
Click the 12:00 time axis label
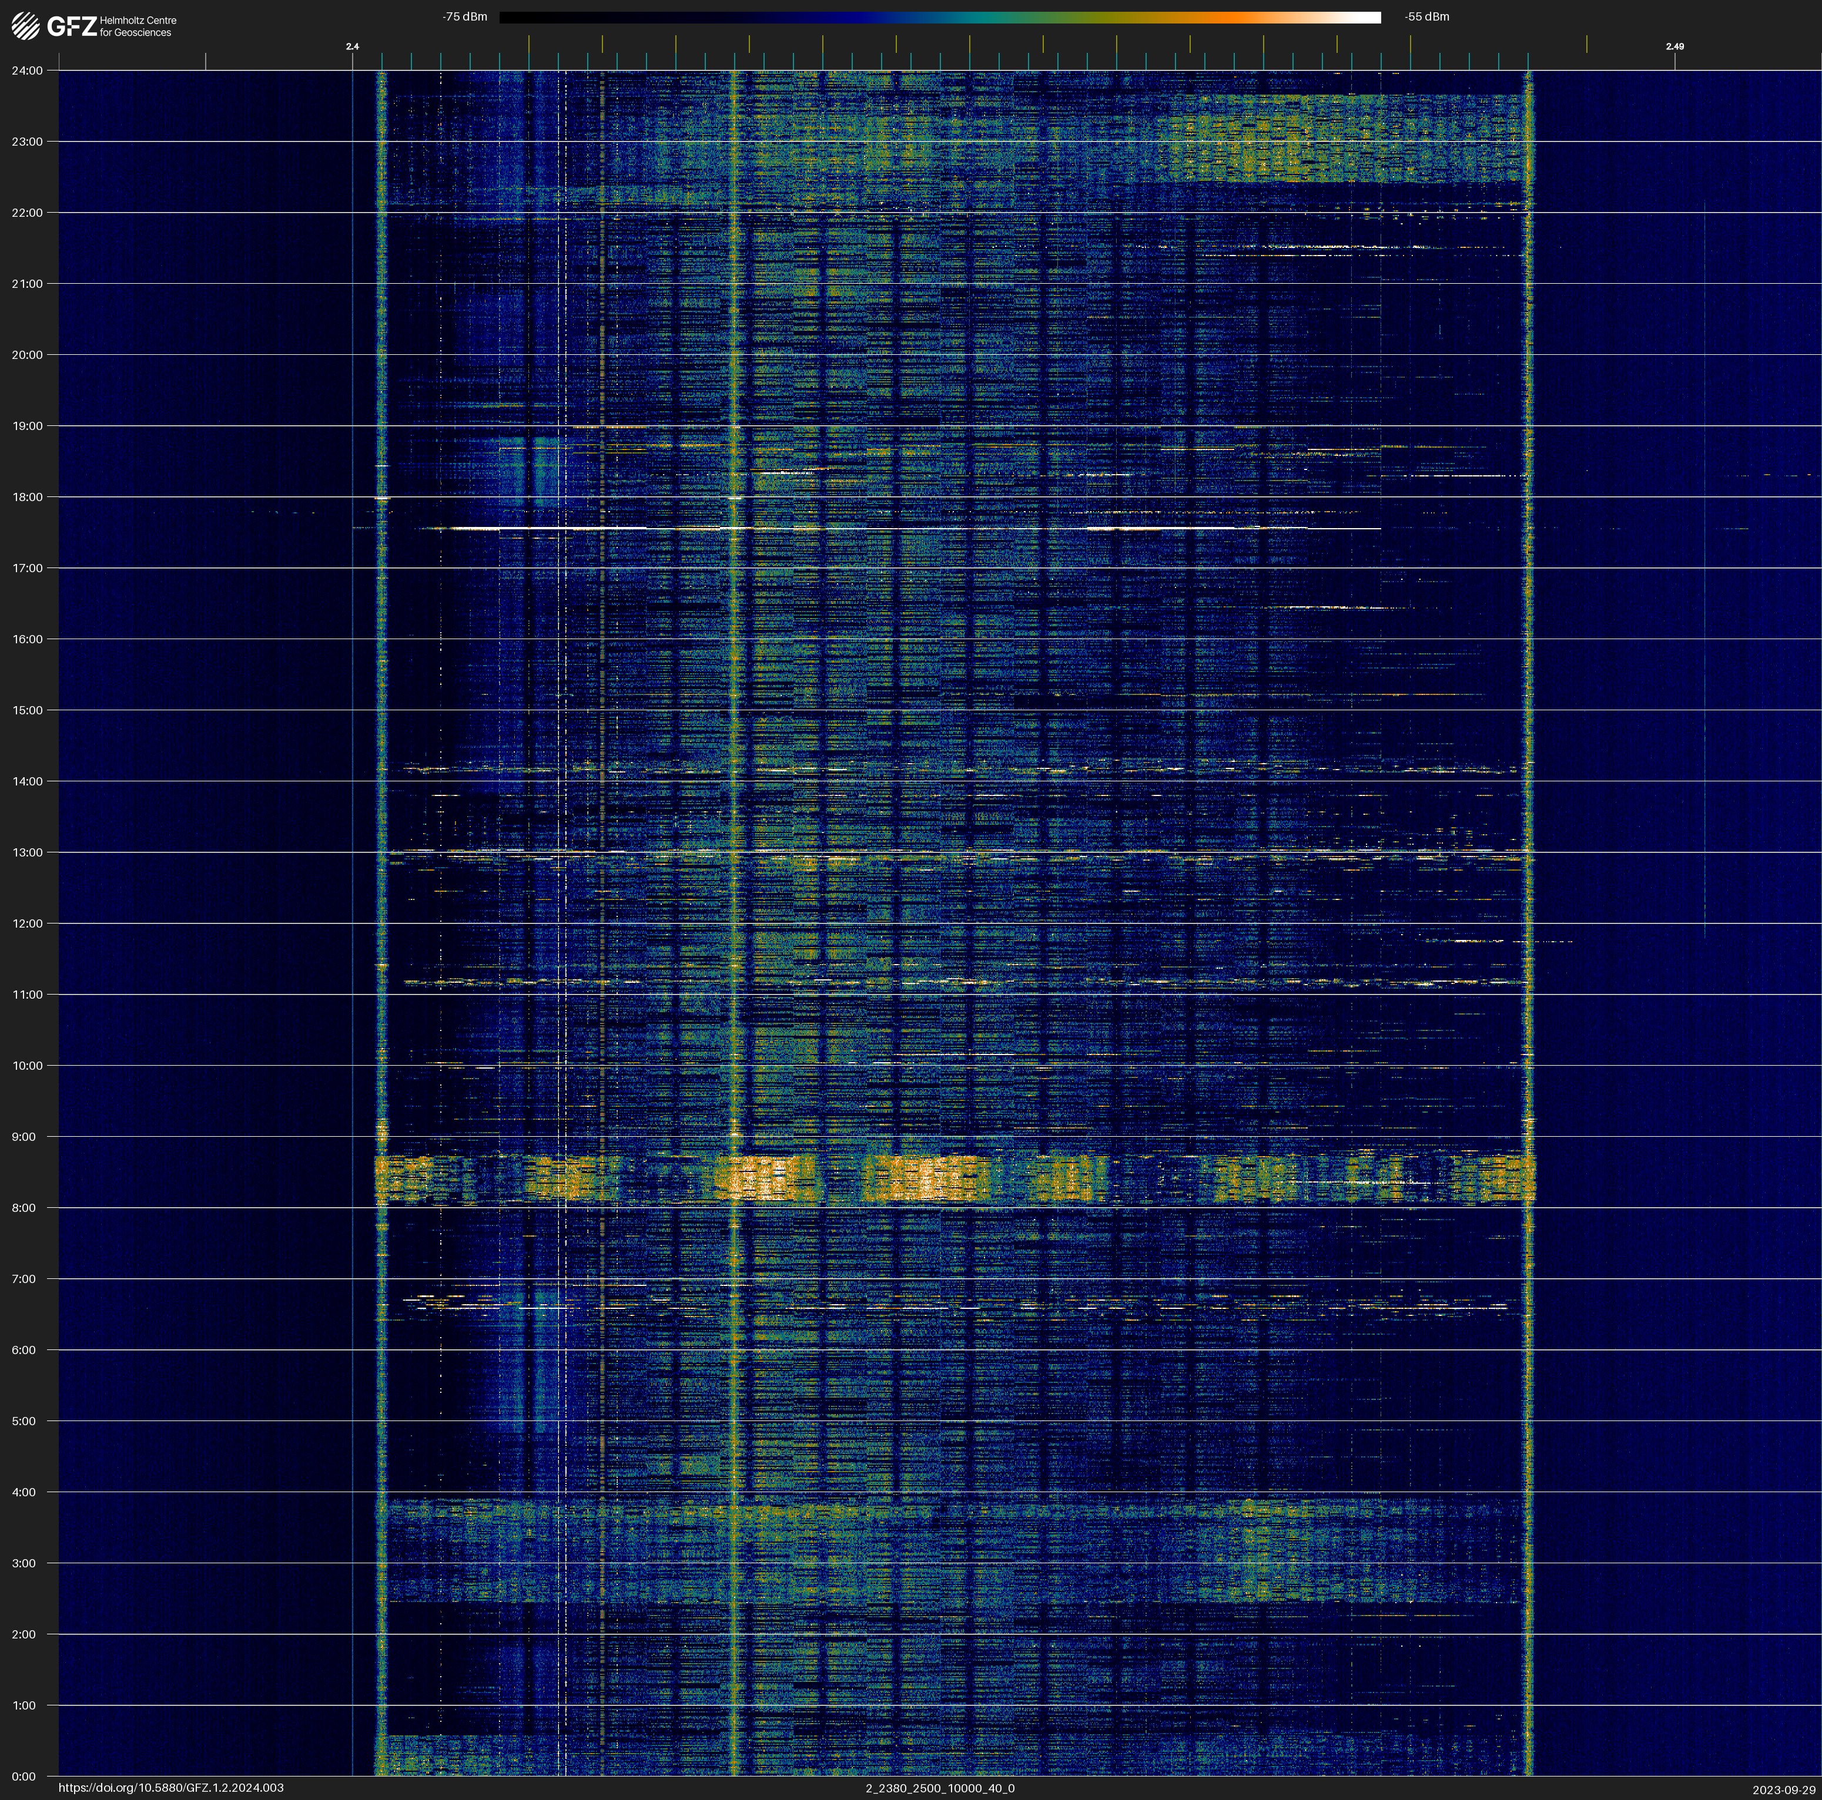tap(28, 923)
